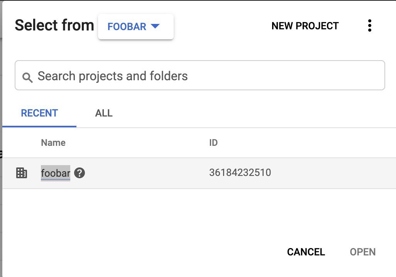Open the FOOBAR organization dropdown
The width and height of the screenshot is (396, 277).
click(135, 27)
